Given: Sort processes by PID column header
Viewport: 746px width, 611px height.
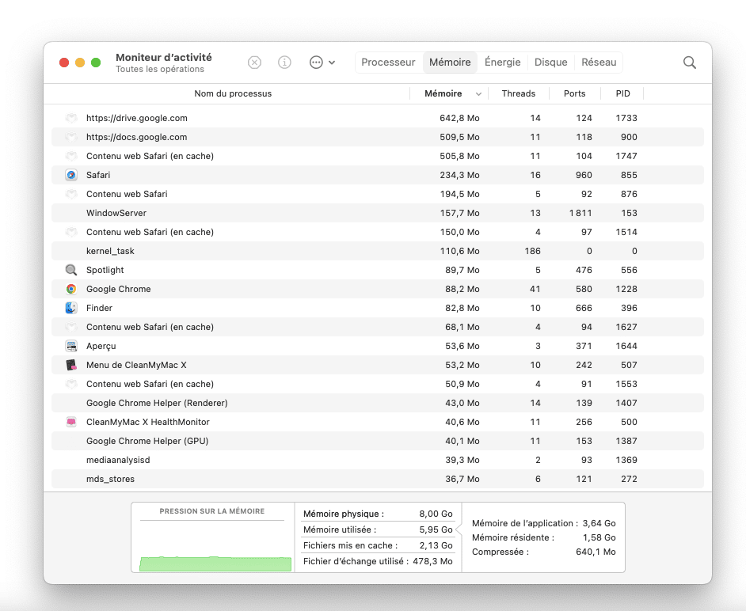Looking at the screenshot, I should [x=623, y=94].
